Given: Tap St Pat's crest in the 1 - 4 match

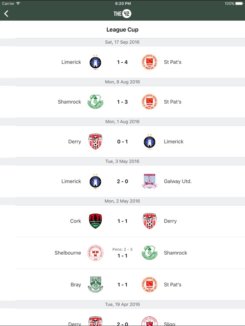Looking at the screenshot, I should [149, 62].
